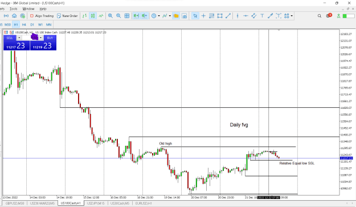The image size is (356, 207).
Task: Toggle chart auto scroll
Action: coord(136,16)
